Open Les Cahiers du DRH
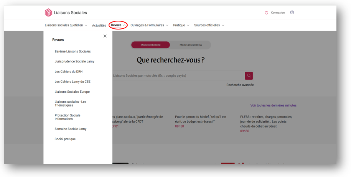Viewport: 351px width, 177px height. tap(69, 72)
